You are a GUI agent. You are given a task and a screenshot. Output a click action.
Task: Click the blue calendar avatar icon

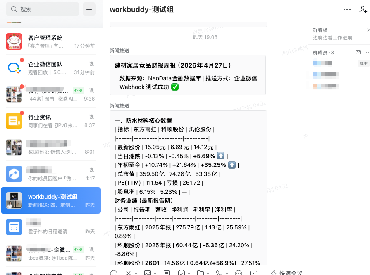coord(14,227)
